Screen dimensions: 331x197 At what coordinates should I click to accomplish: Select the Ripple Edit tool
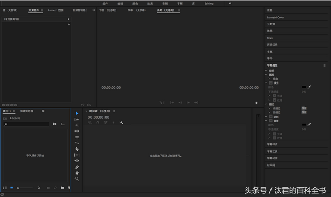click(x=77, y=131)
